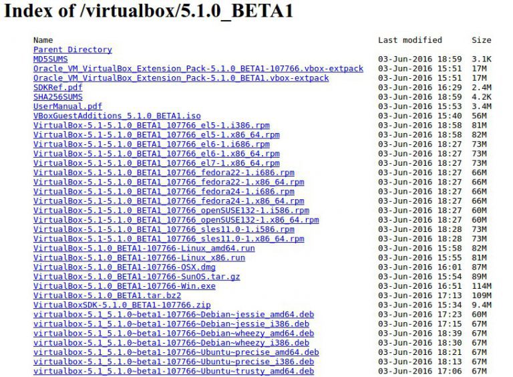Download VirtualBoxSDK-5.1.0_BETA1-107766.zip
513x377 pixels.
pos(122,305)
